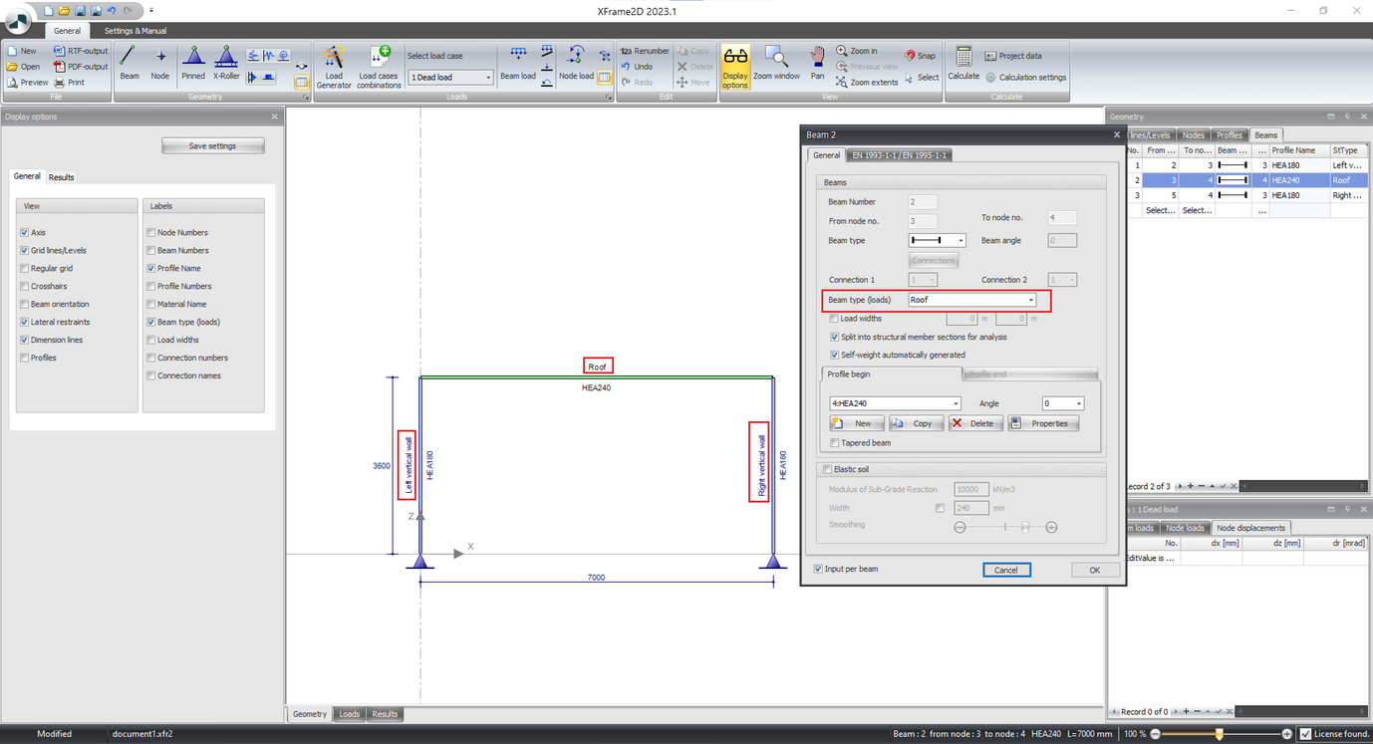Uncheck Self-weight automatically generated

tap(834, 356)
